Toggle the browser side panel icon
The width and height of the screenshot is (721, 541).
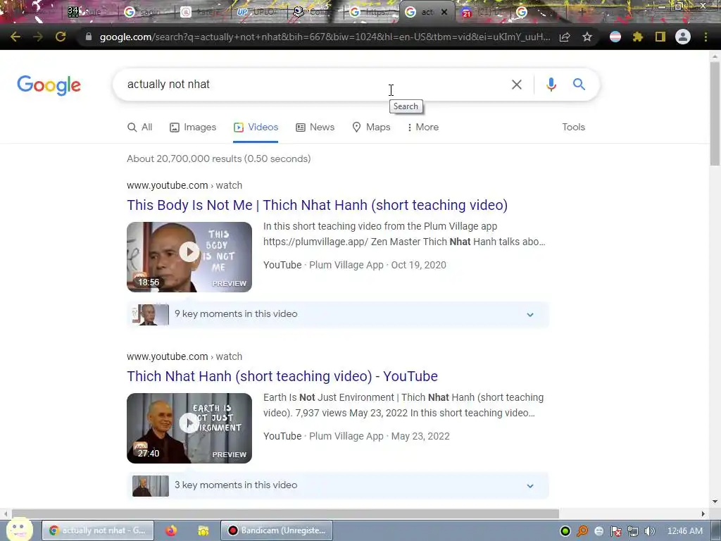tap(660, 37)
